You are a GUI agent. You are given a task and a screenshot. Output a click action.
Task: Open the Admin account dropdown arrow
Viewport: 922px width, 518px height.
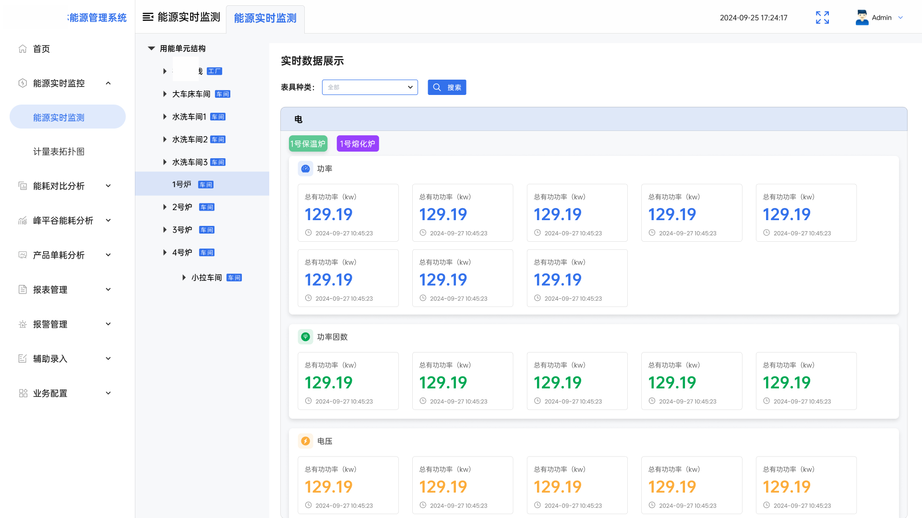pyautogui.click(x=900, y=18)
